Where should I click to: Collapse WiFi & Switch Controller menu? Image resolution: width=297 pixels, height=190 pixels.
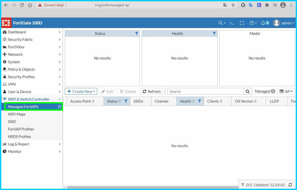32,99
